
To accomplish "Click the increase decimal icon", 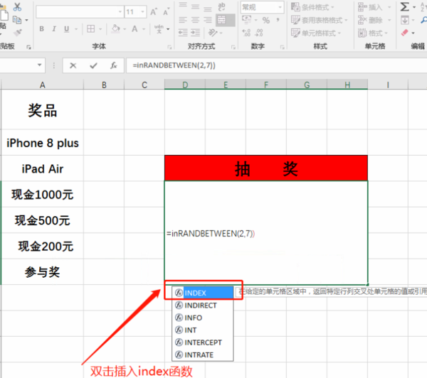I will [x=246, y=33].
